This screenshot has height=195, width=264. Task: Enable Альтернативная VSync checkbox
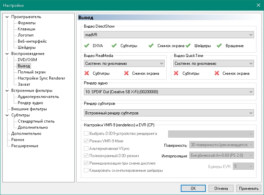tap(86, 149)
